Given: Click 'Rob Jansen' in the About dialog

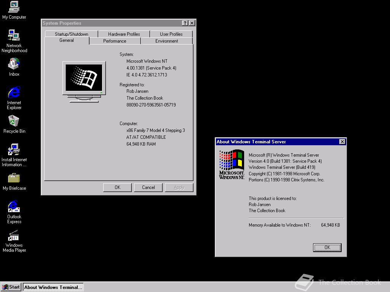Looking at the screenshot, I should [259, 205].
